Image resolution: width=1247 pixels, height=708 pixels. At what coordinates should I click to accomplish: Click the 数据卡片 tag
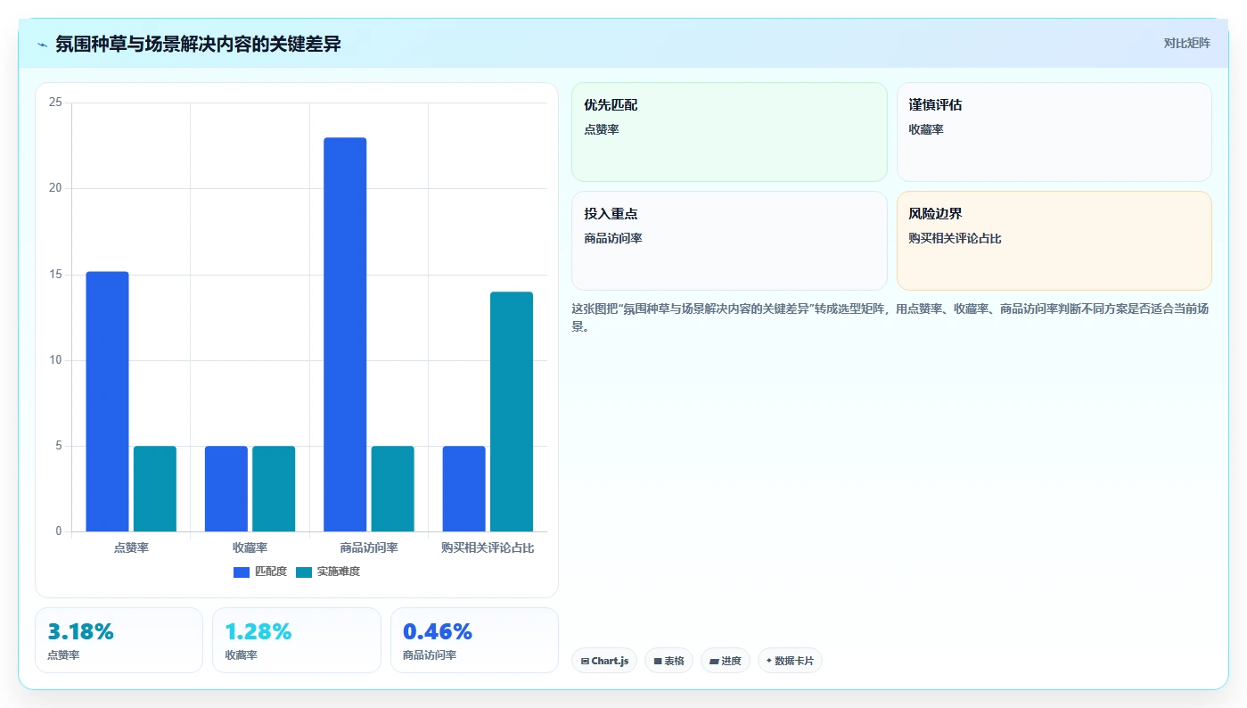tap(790, 661)
